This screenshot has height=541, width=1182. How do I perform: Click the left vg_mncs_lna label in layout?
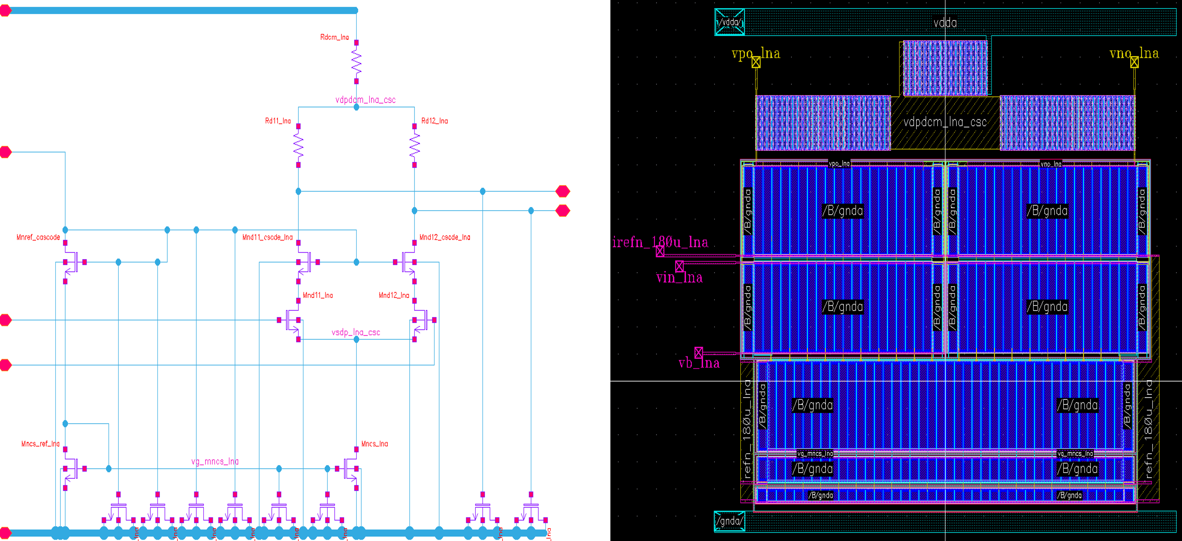pos(815,453)
